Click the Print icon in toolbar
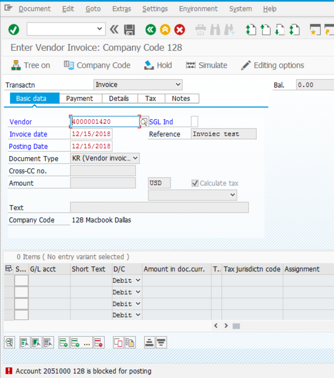The height and width of the screenshot is (378, 334). click(200, 30)
